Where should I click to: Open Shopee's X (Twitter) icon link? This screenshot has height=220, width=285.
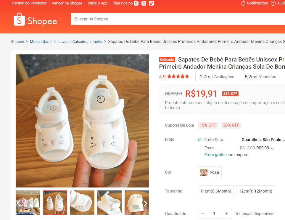144,3
